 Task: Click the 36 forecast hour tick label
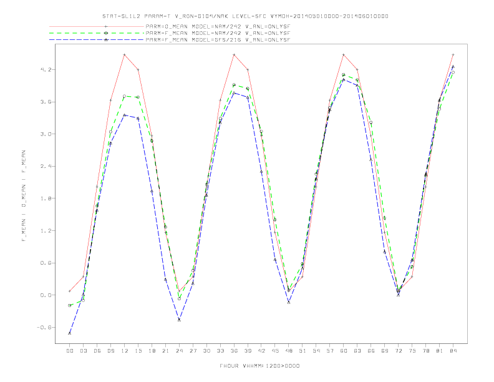(x=234, y=351)
